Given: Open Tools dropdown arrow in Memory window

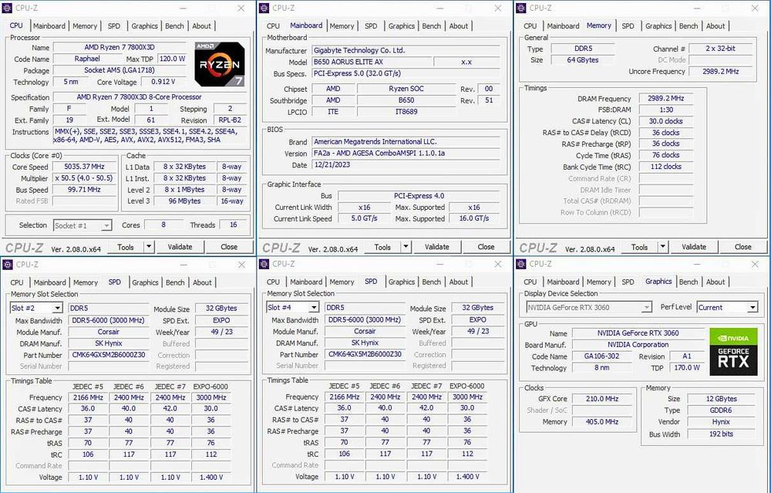Looking at the screenshot, I should pos(663,247).
